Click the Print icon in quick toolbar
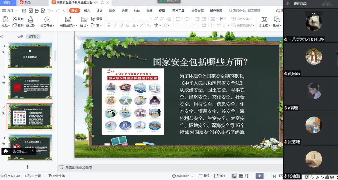This screenshot has width=338, height=180. 37,11
